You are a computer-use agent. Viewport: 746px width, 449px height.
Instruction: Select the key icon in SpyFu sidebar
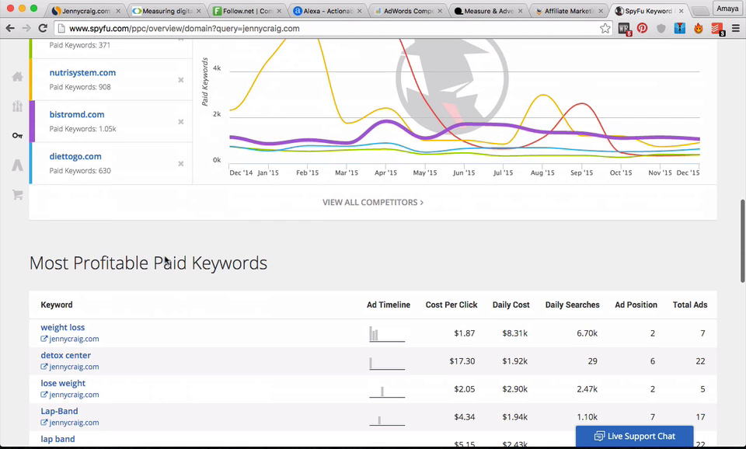18,136
